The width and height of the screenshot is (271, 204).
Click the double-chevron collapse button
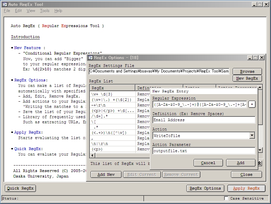pos(260,163)
